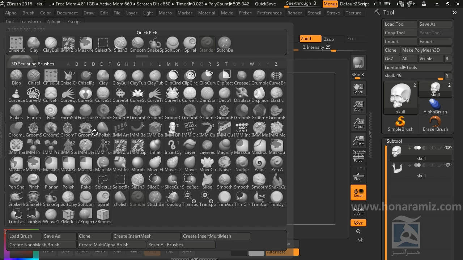Hide the first skull subtool via eye
This screenshot has height=260, width=463.
pyautogui.click(x=448, y=148)
